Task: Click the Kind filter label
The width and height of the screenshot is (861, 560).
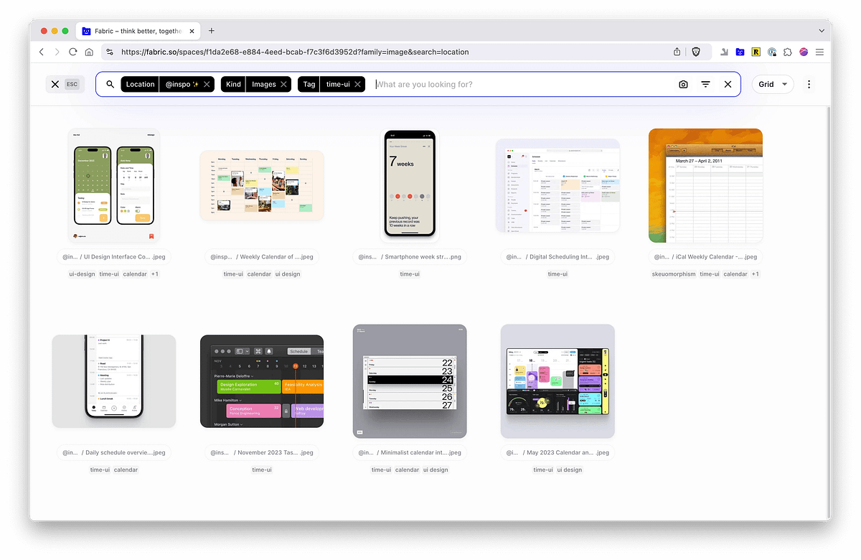Action: click(x=233, y=84)
